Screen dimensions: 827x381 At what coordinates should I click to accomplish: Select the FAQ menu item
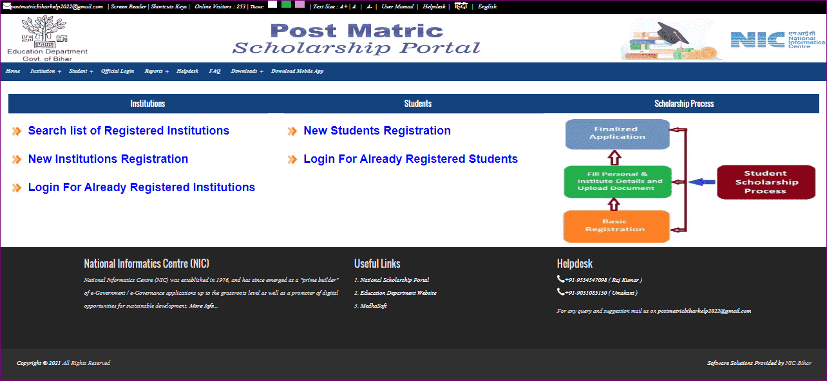(x=214, y=71)
